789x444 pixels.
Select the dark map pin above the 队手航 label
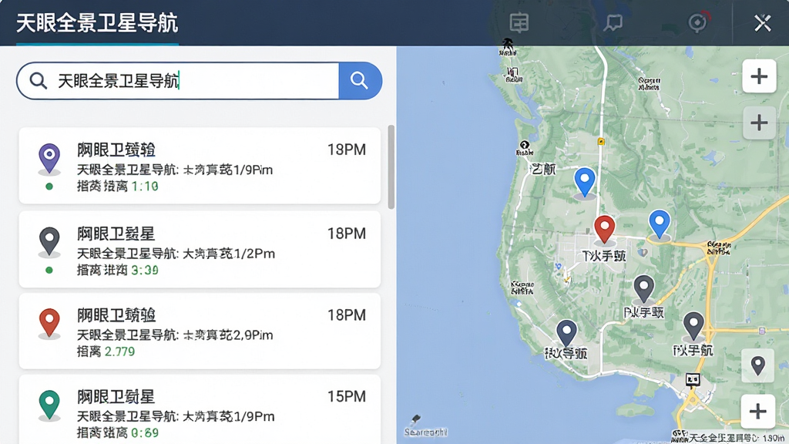693,326
